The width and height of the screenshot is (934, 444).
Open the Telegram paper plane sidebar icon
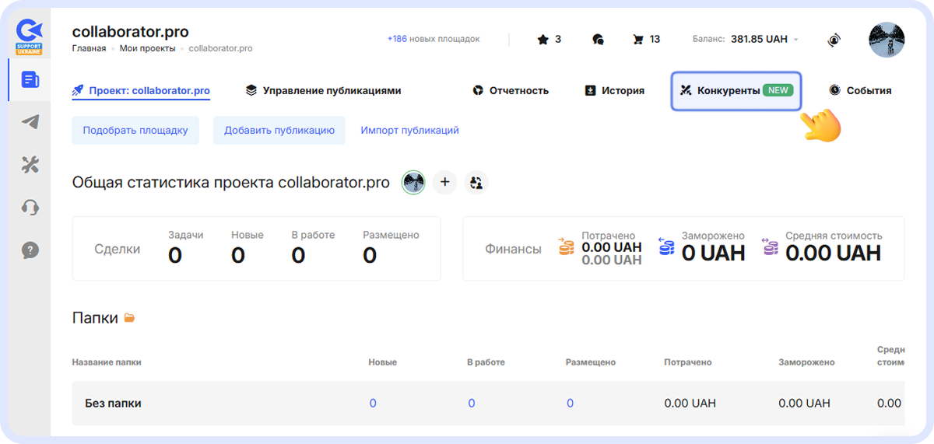pyautogui.click(x=30, y=122)
